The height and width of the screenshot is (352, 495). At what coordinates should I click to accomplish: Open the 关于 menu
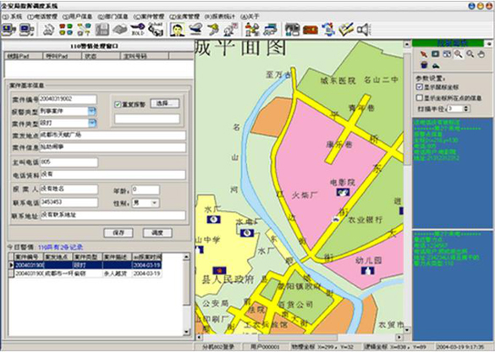click(250, 16)
